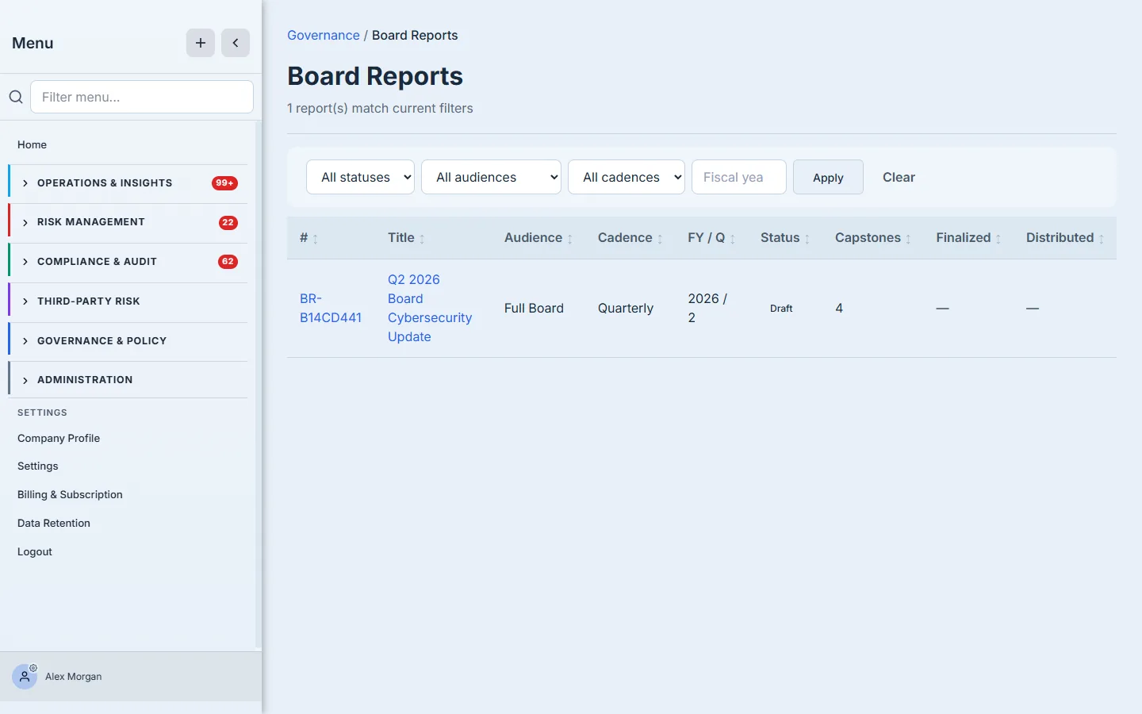1142x714 pixels.
Task: Expand Compliance & Audit section
Action: click(128, 262)
